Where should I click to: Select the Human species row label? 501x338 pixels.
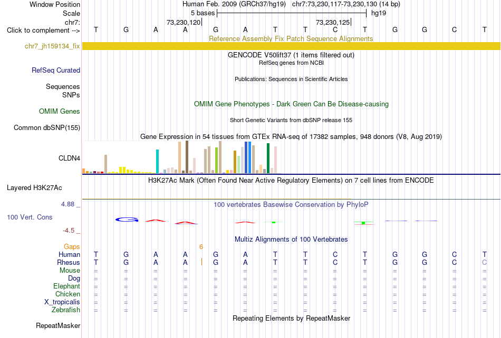(69, 254)
